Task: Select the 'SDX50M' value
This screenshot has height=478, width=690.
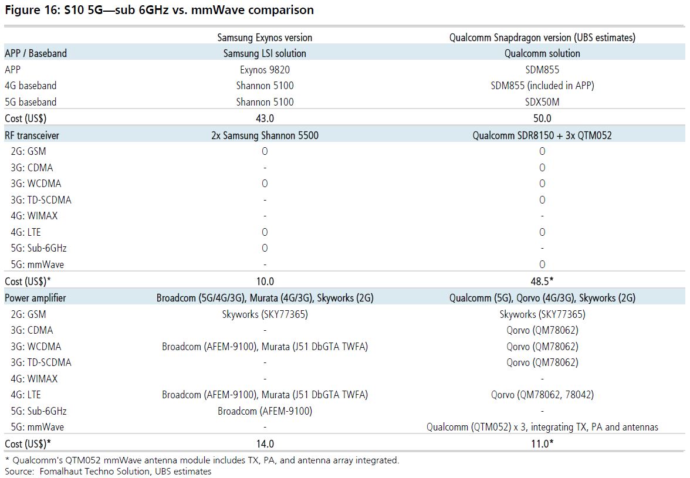Action: [x=542, y=101]
